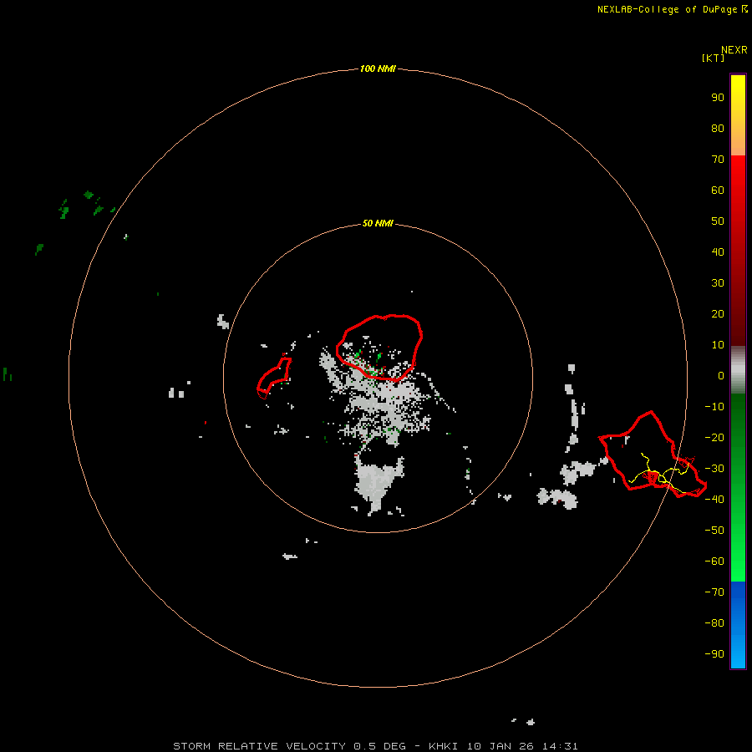The height and width of the screenshot is (752, 752).
Task: Click the red island outline on the right edge
Action: [x=653, y=455]
